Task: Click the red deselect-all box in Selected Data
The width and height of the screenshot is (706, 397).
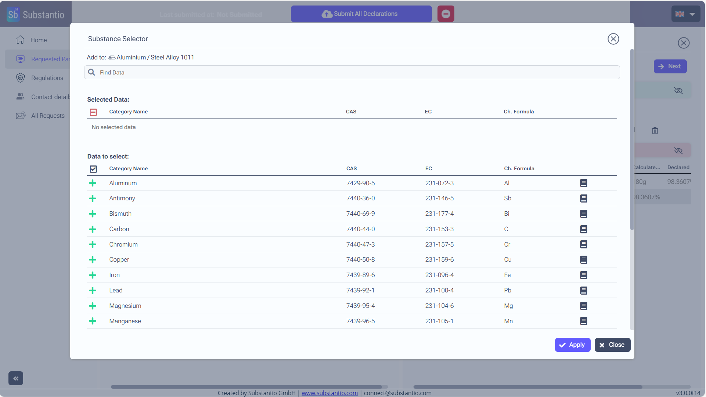Action: coord(93,112)
